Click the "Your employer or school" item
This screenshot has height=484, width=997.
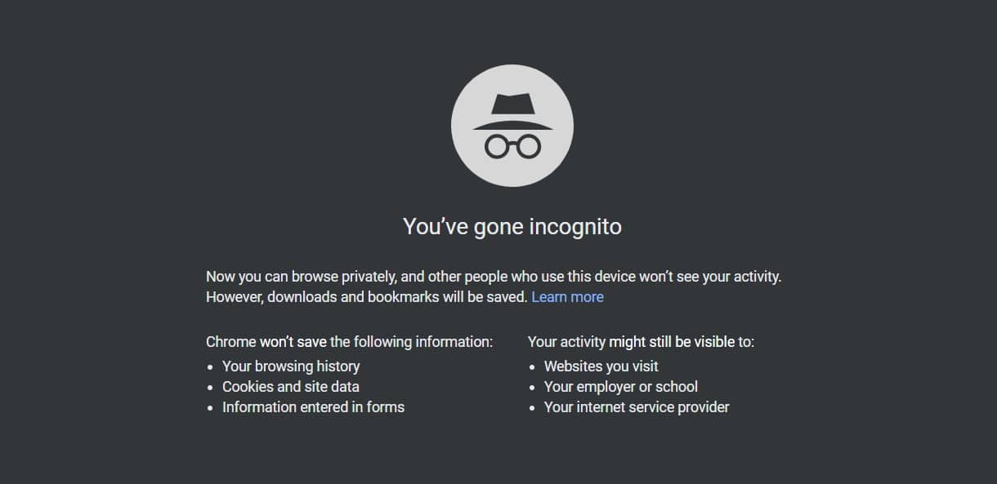tap(621, 387)
